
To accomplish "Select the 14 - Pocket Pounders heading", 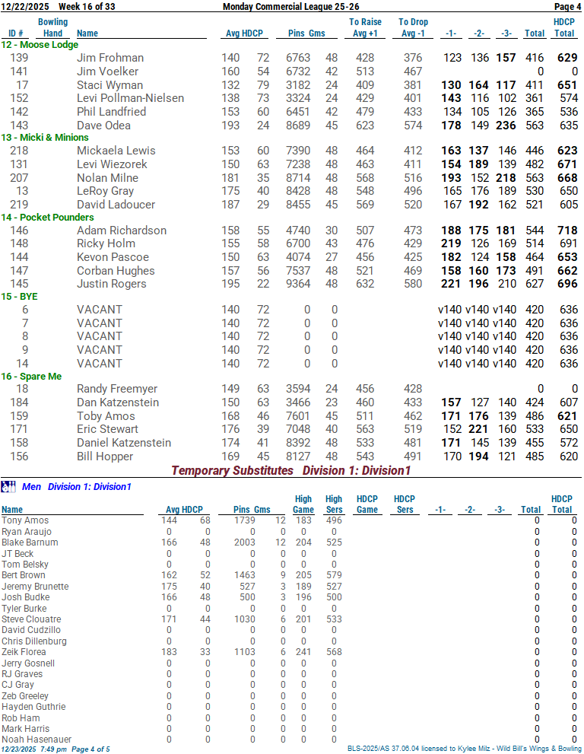I will 48,218.
